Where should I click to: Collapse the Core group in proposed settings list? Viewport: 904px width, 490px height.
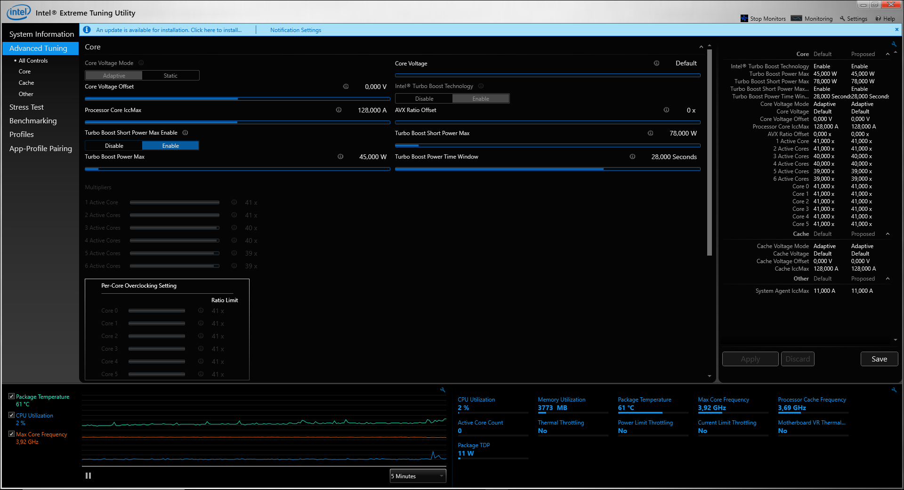point(888,54)
